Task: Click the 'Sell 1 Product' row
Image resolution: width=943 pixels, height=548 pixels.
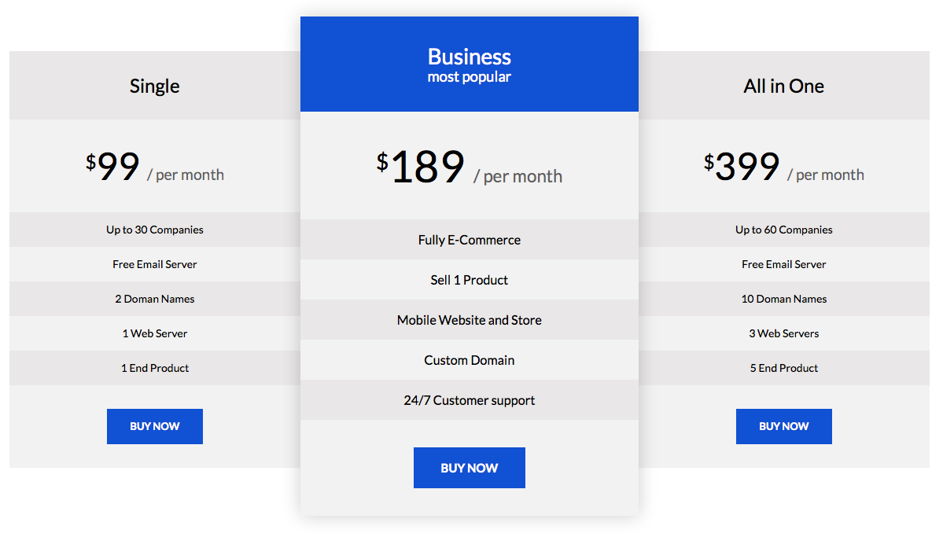Action: pos(469,280)
